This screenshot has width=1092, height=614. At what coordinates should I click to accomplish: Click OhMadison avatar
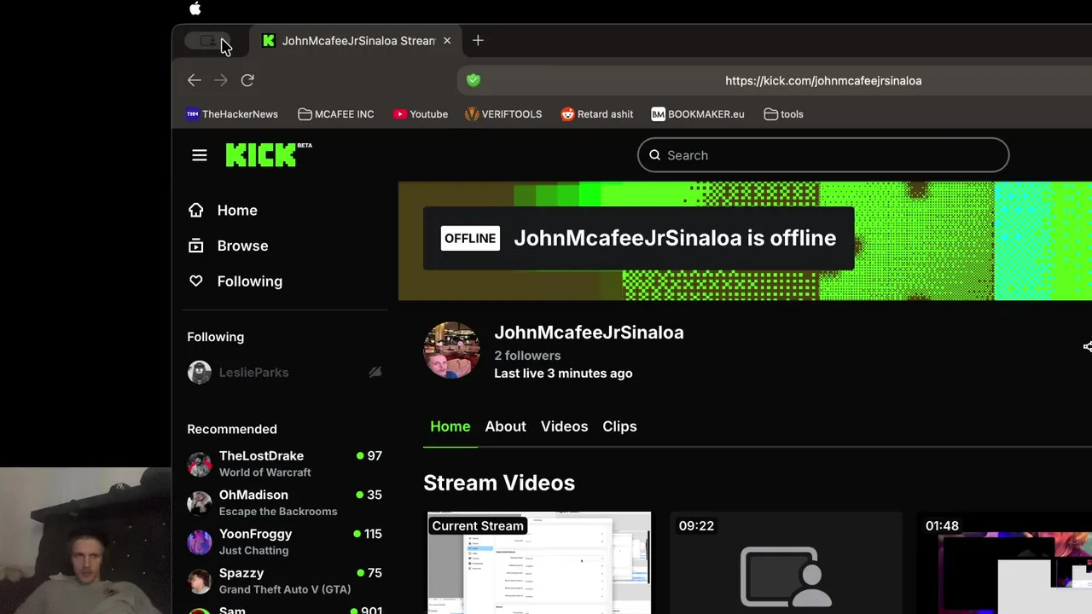click(200, 503)
